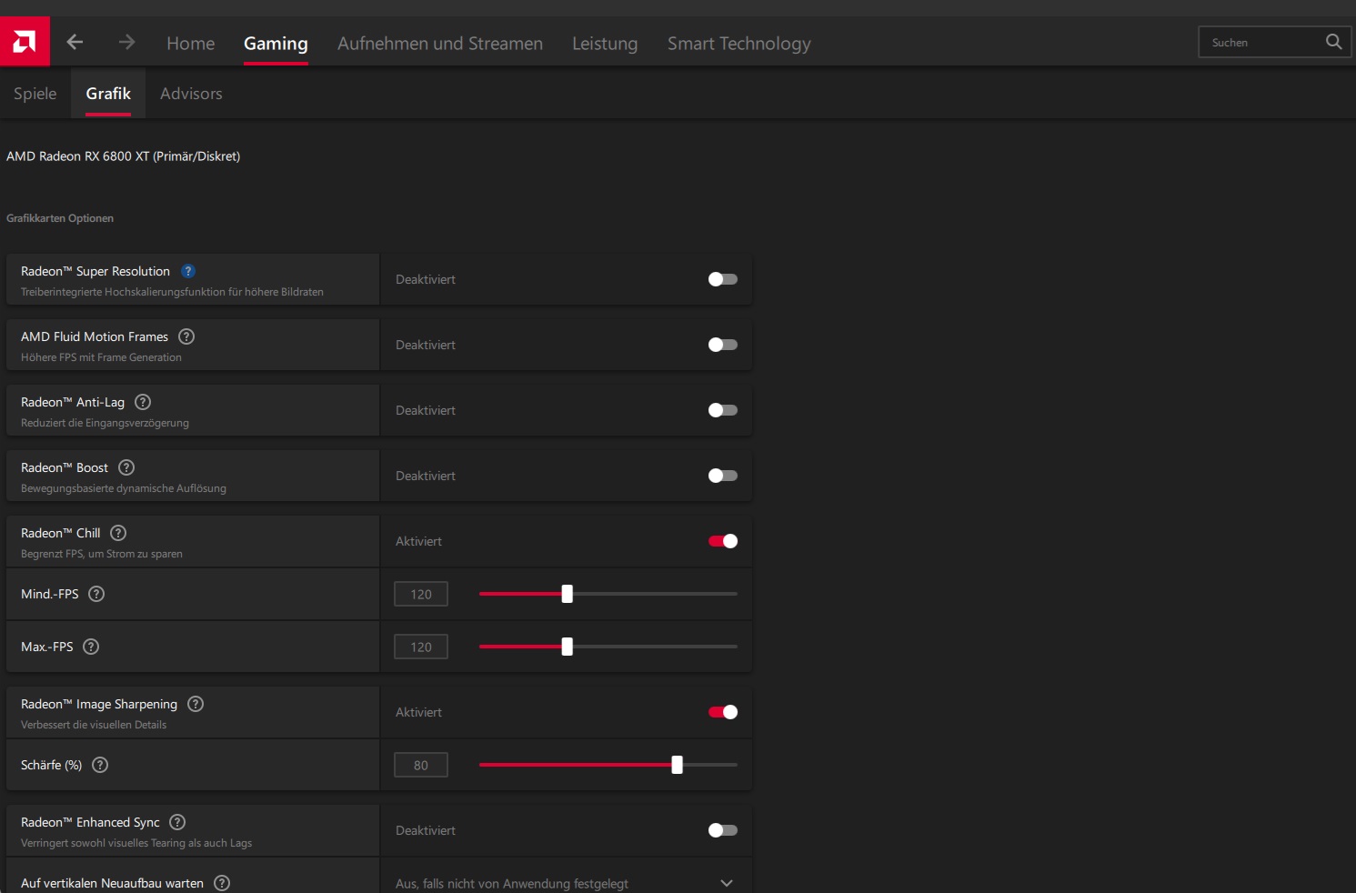
Task: Click the Suchen search field
Action: pos(1275,42)
